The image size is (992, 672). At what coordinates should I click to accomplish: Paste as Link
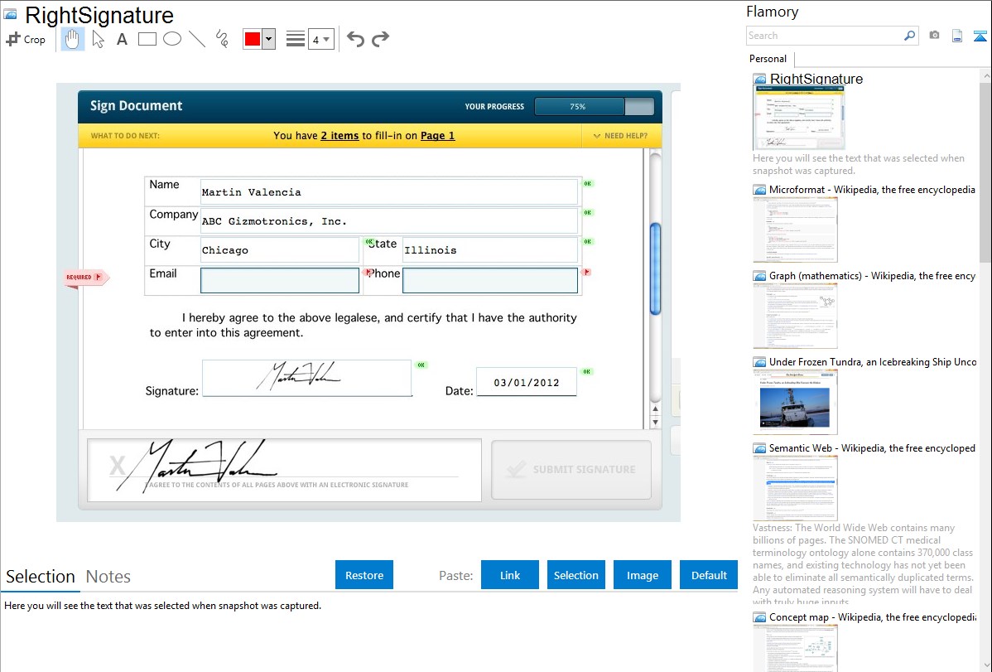pyautogui.click(x=510, y=575)
